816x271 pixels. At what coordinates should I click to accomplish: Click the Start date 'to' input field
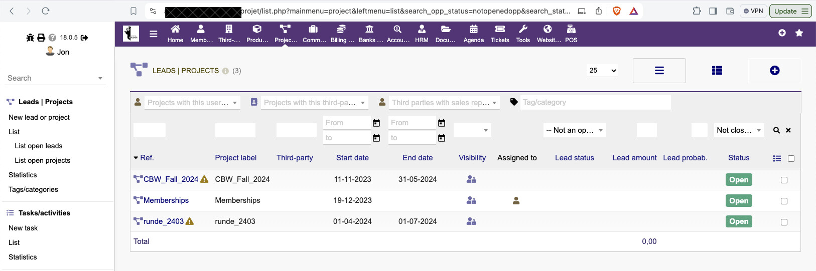[x=347, y=138]
